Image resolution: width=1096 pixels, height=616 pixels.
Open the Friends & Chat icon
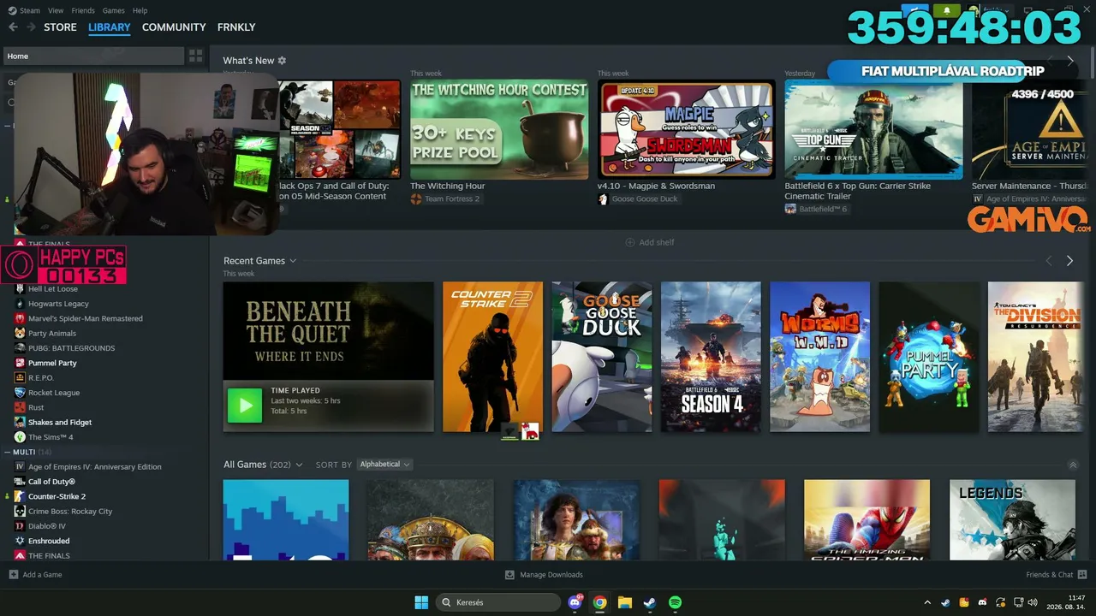(x=1082, y=575)
